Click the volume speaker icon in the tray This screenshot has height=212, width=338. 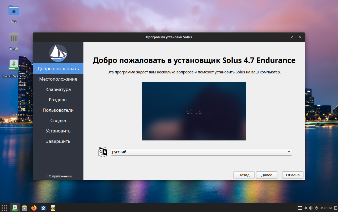click(x=310, y=208)
